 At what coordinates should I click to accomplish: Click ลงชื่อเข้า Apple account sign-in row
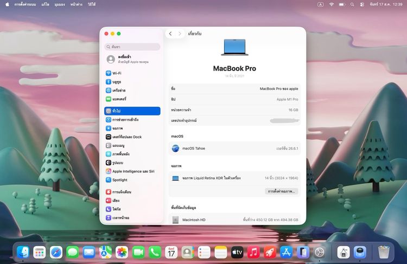pyautogui.click(x=132, y=59)
